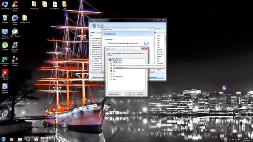253x142 pixels.
Task: Toggle the Канал IDE row checkbox
Action: coord(91,61)
